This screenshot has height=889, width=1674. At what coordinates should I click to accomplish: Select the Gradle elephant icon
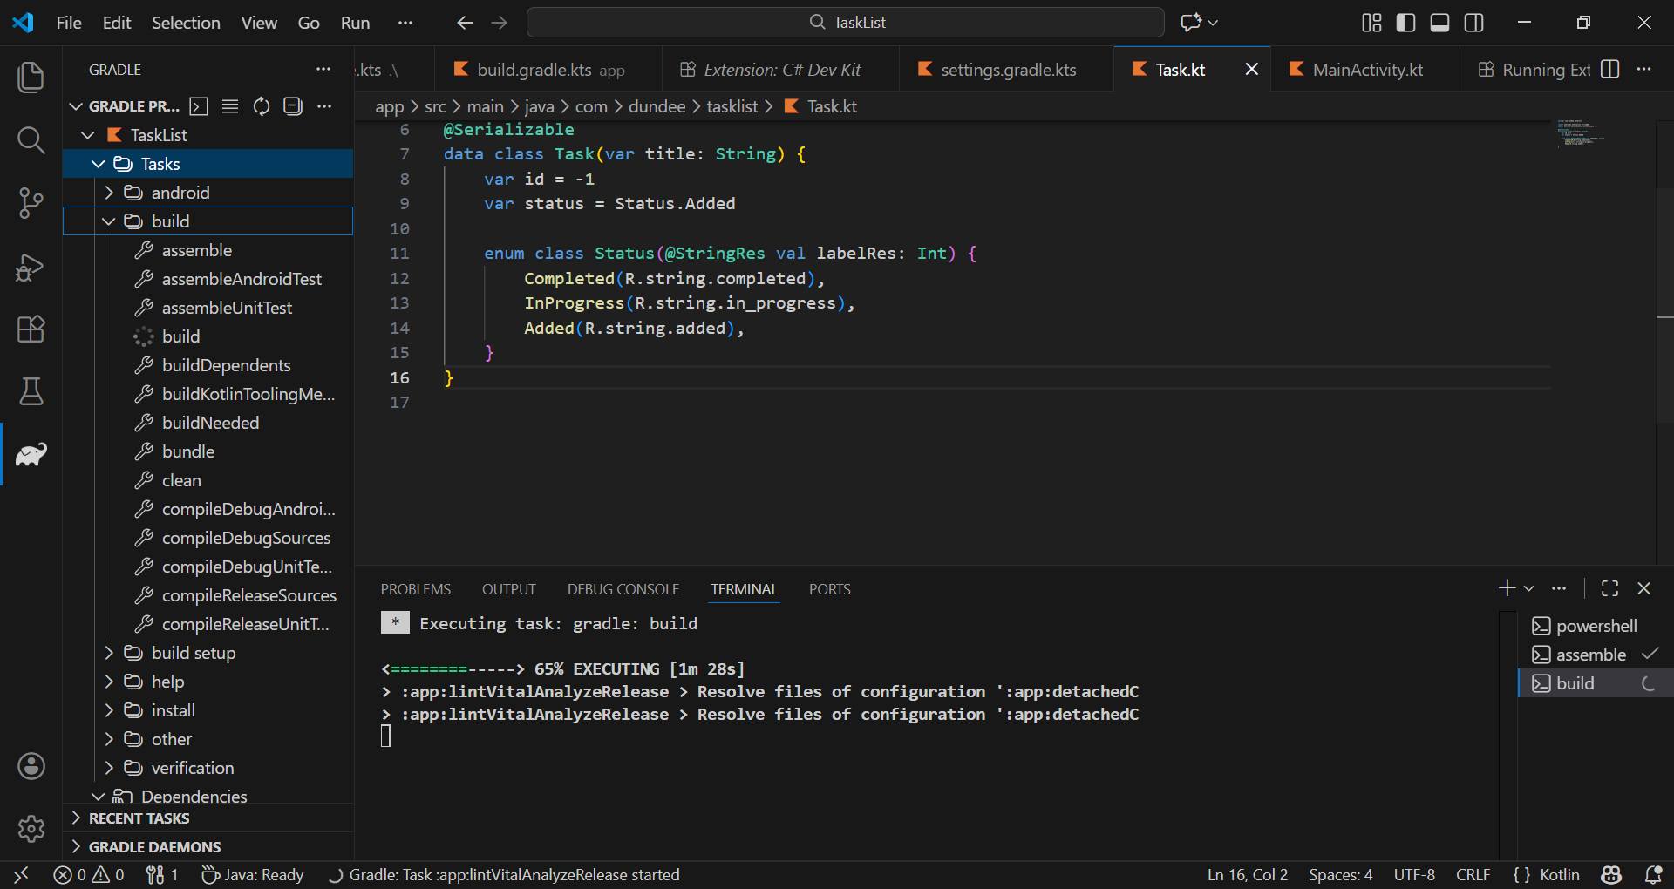pos(31,454)
